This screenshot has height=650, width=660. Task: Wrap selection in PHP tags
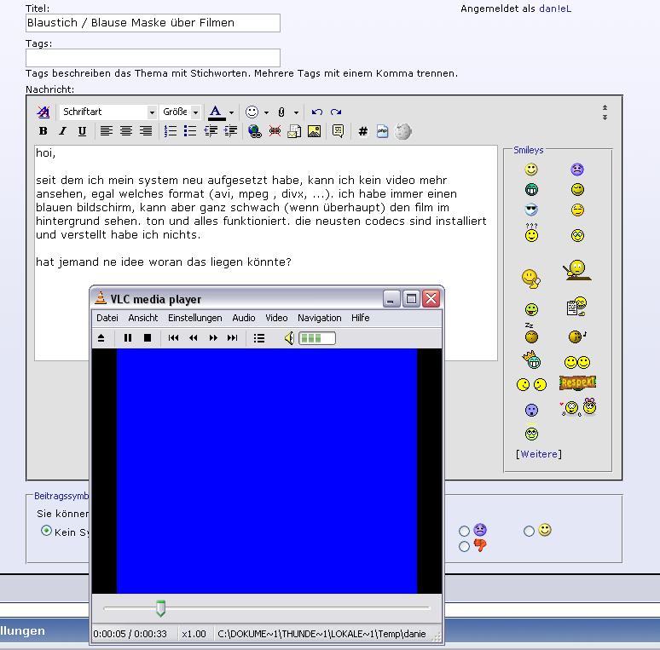coord(382,131)
